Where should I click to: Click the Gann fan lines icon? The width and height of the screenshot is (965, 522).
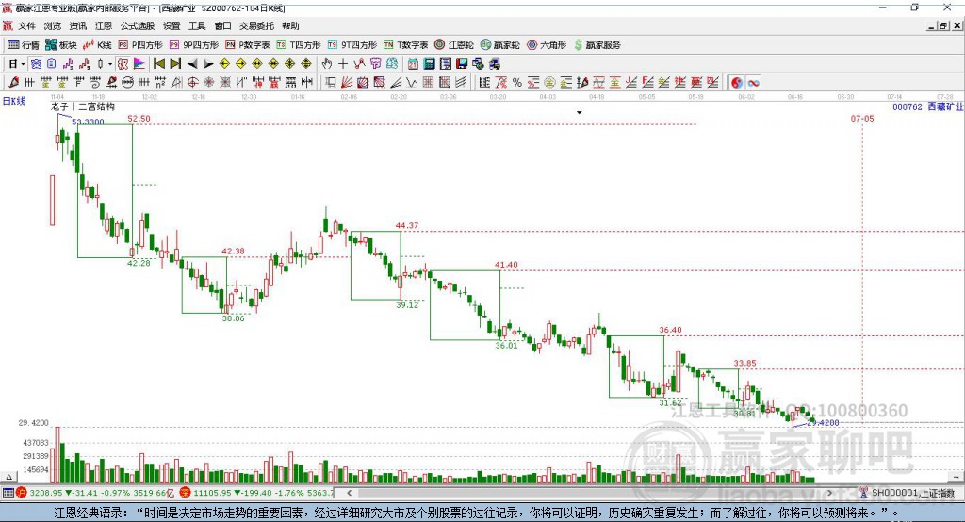click(347, 83)
